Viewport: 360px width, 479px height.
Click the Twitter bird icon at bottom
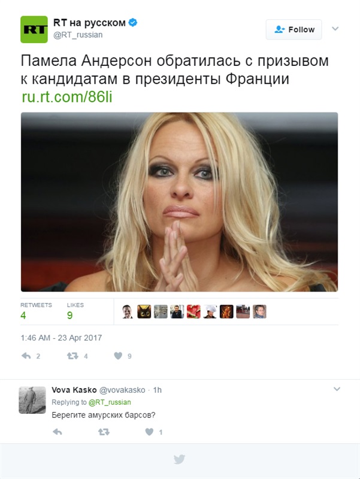pos(179,459)
